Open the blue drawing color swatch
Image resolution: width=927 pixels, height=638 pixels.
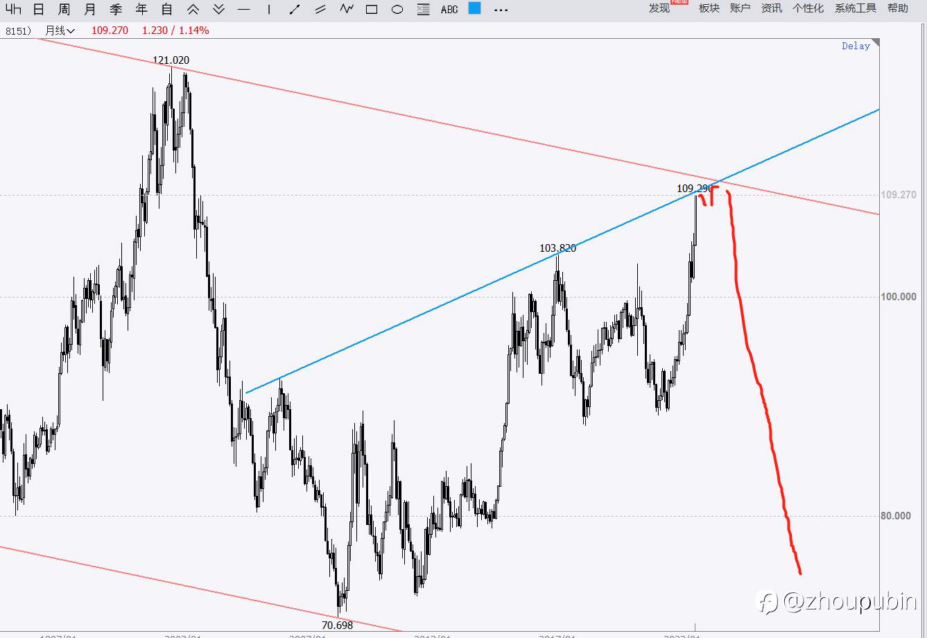(x=474, y=8)
